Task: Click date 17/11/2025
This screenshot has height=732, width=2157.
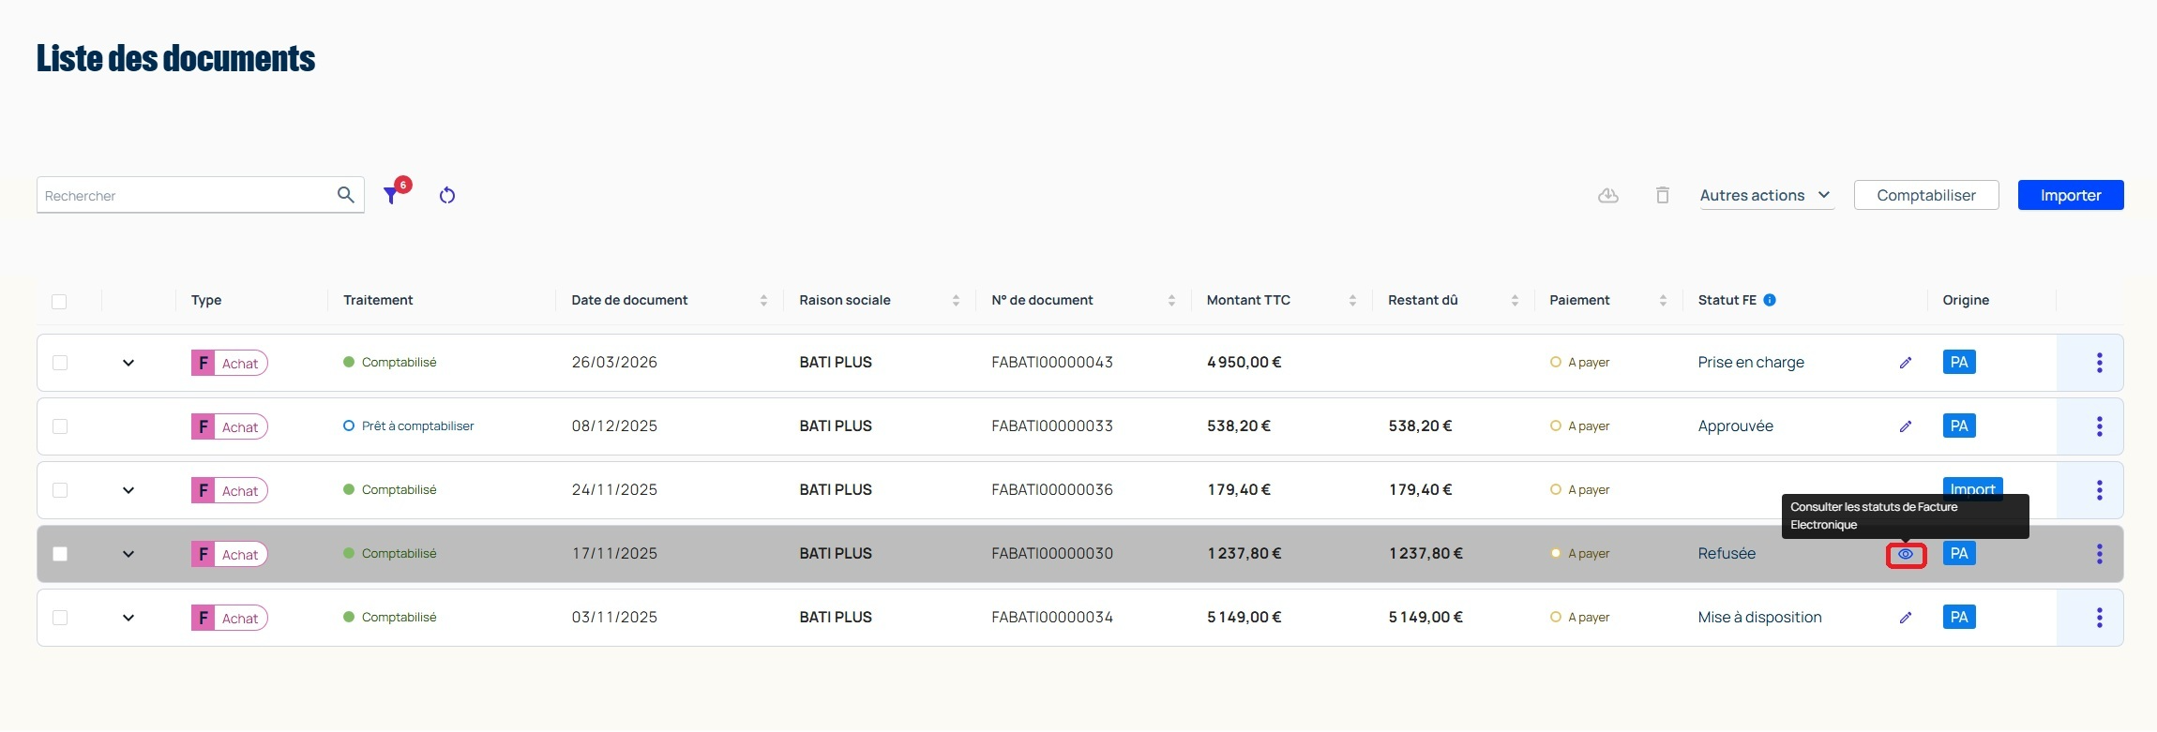Action: [x=614, y=554]
